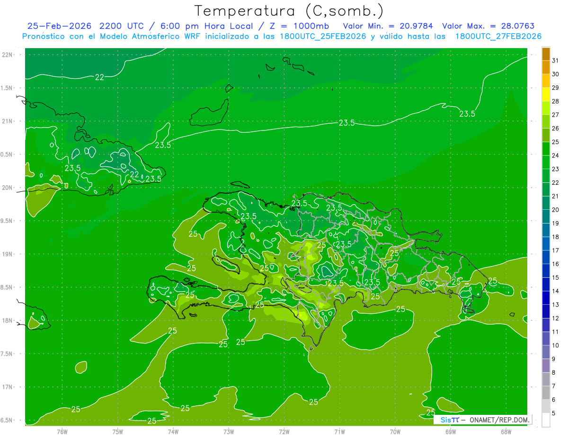This screenshot has height=438, width=568.
Task: Click the colorbar label '18'
Action: point(555,237)
